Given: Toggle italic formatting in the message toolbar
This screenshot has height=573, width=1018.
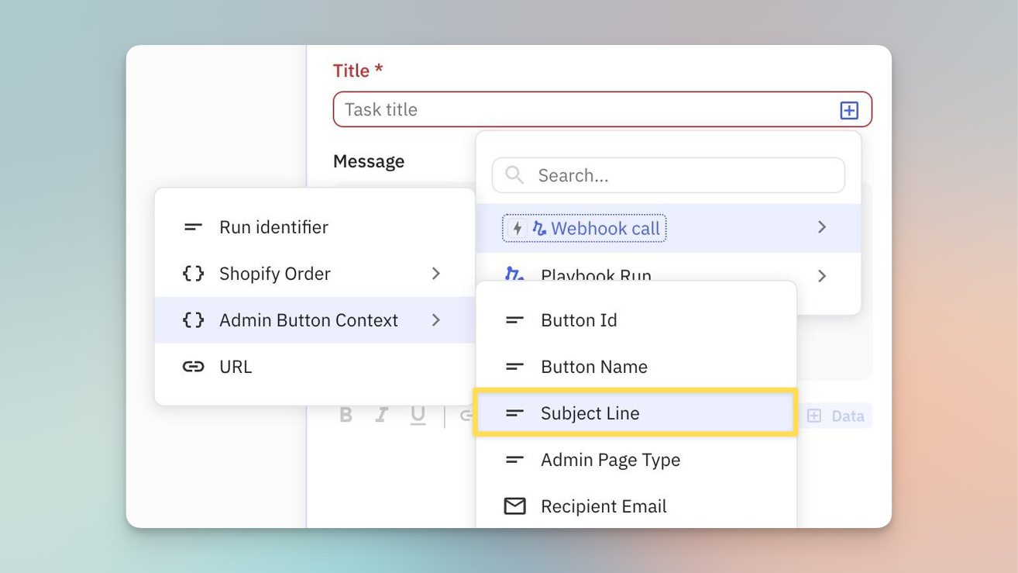Looking at the screenshot, I should (381, 415).
